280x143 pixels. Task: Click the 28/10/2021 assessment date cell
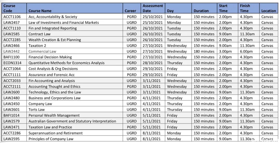[153, 63]
